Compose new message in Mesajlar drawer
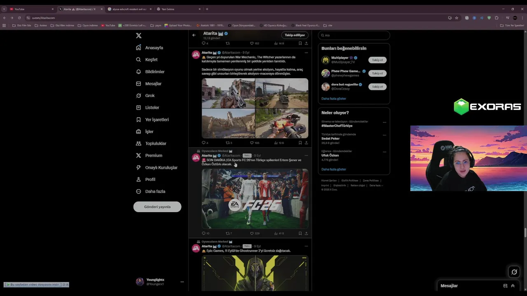 pos(505,286)
